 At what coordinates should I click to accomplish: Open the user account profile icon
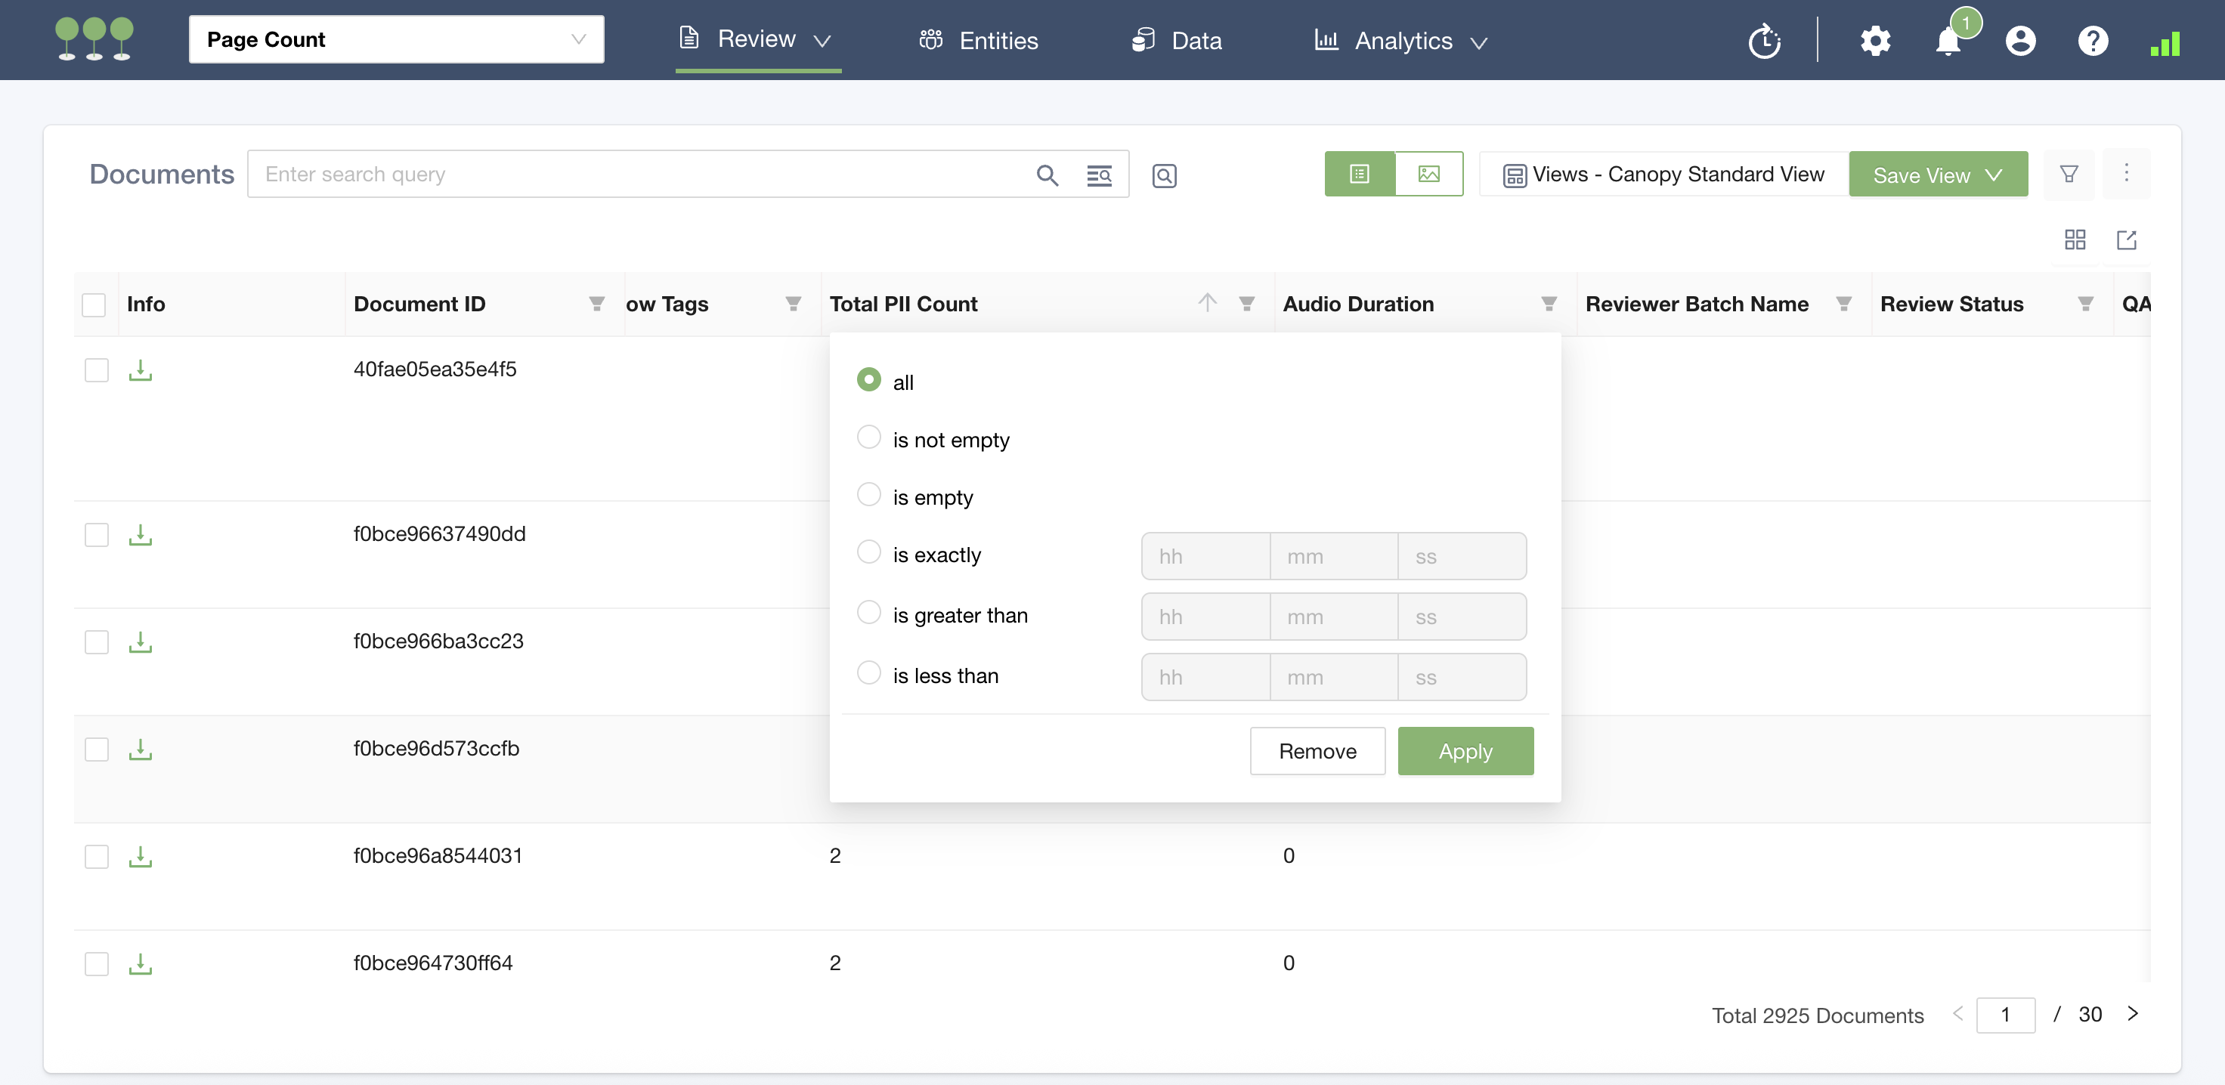2020,41
